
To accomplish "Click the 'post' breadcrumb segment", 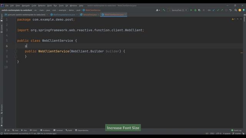I will 78,10.
